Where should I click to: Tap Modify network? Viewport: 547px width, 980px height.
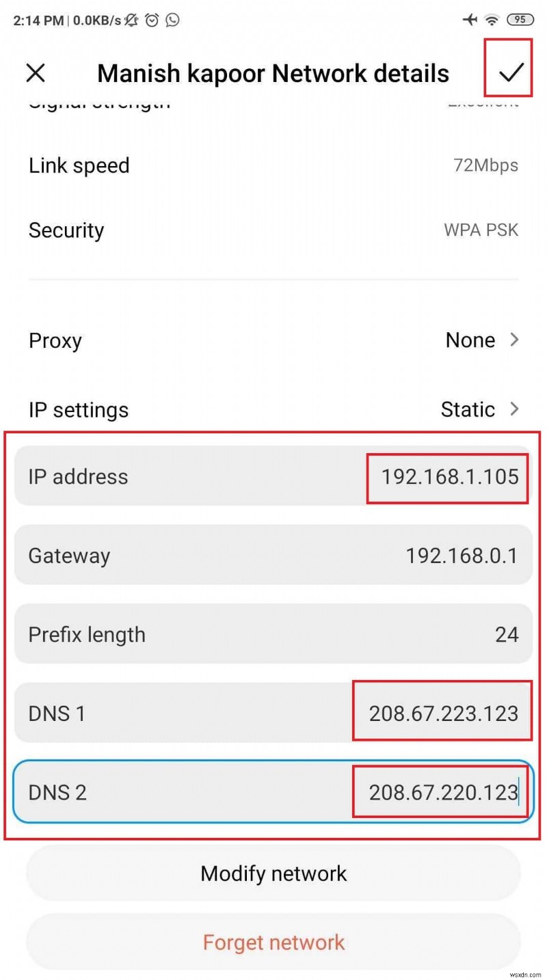(273, 873)
